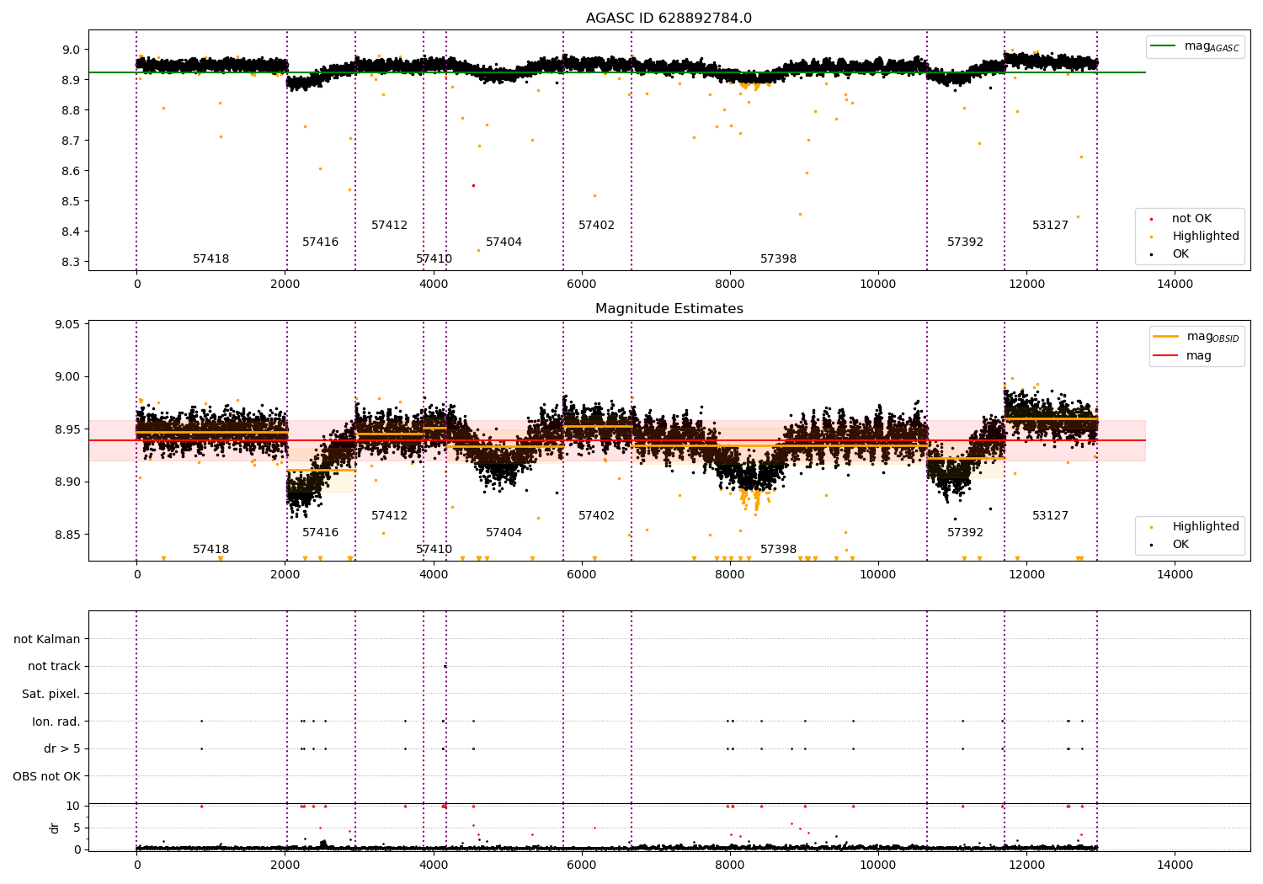
Task: Click OBSID label 57398 in the top plot
Action: (x=778, y=258)
